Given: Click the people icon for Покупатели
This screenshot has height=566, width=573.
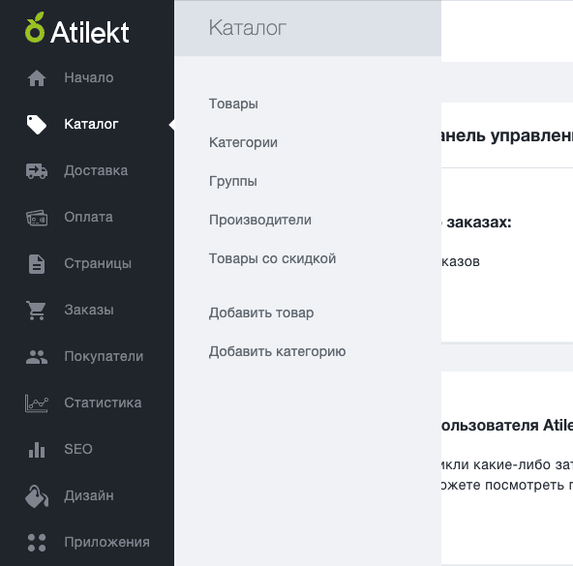Looking at the screenshot, I should click(37, 357).
